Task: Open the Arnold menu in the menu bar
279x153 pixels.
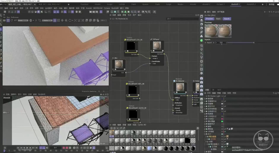Action: (89, 8)
